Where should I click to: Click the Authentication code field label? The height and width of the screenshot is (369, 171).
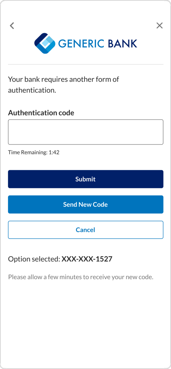(x=41, y=113)
